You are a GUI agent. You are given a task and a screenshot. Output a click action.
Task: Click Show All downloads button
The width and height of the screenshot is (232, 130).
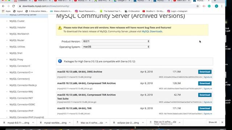pos(213,122)
